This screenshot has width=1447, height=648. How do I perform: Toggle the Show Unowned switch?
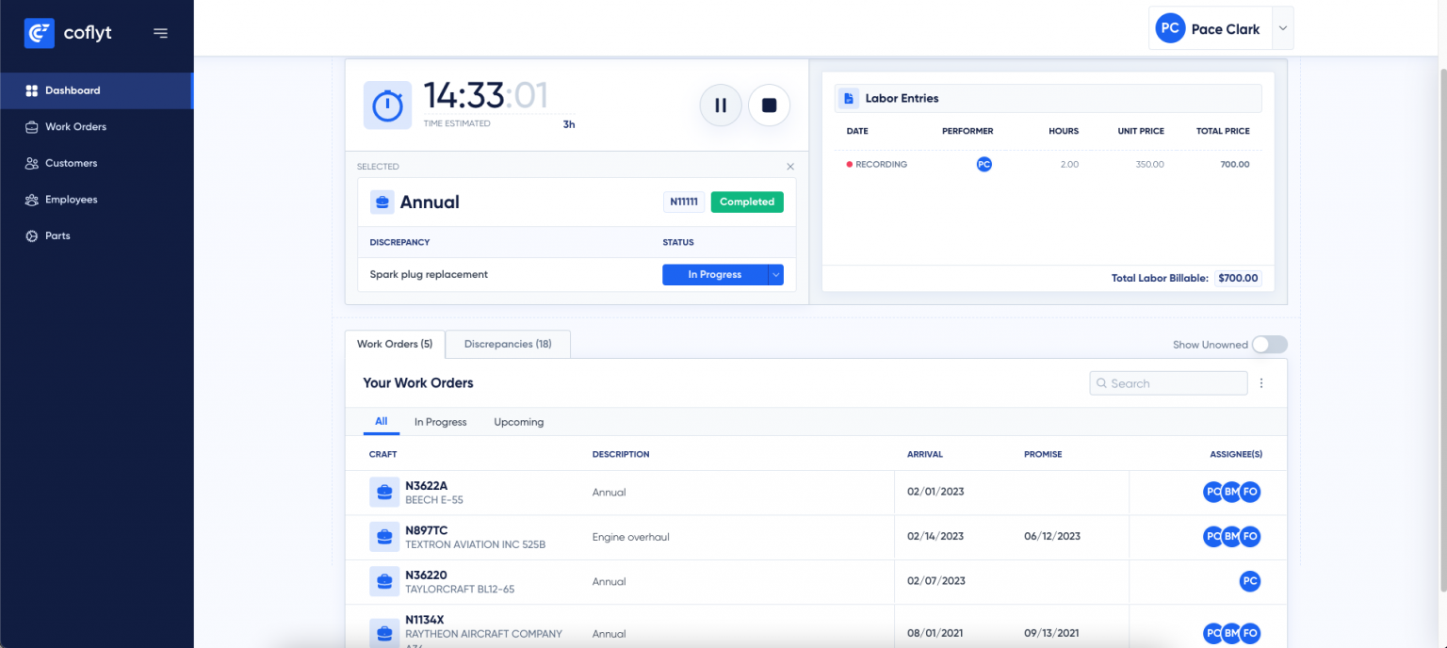tap(1269, 345)
